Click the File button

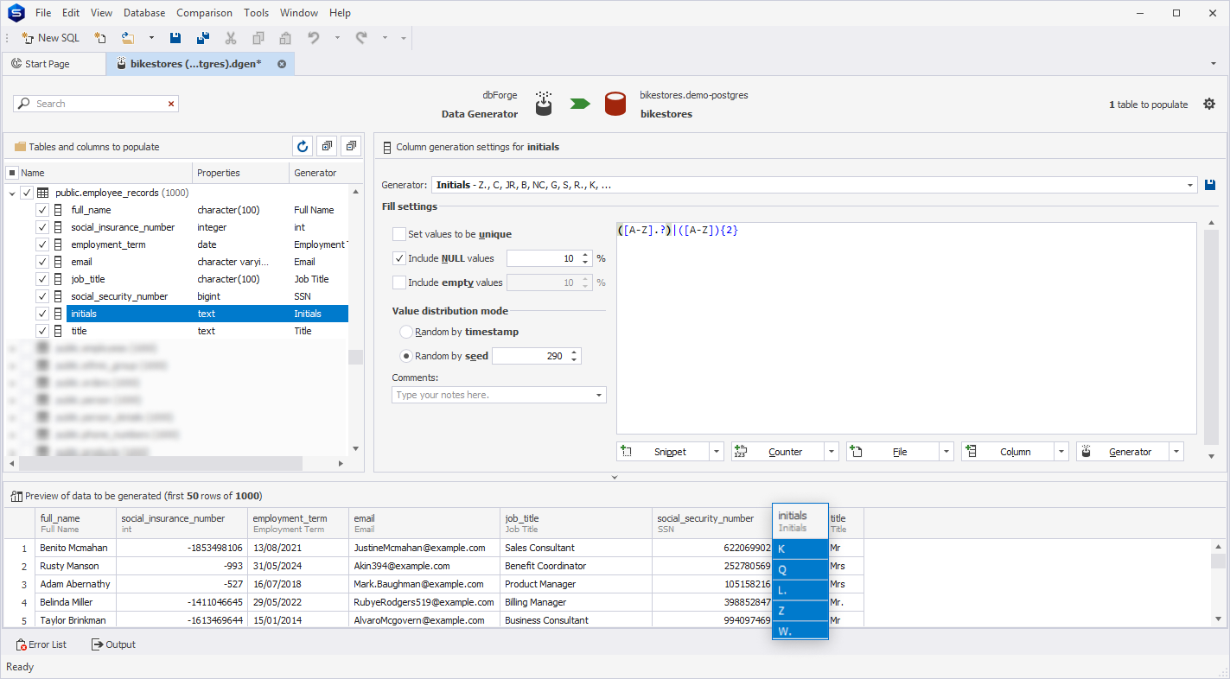tap(893, 452)
